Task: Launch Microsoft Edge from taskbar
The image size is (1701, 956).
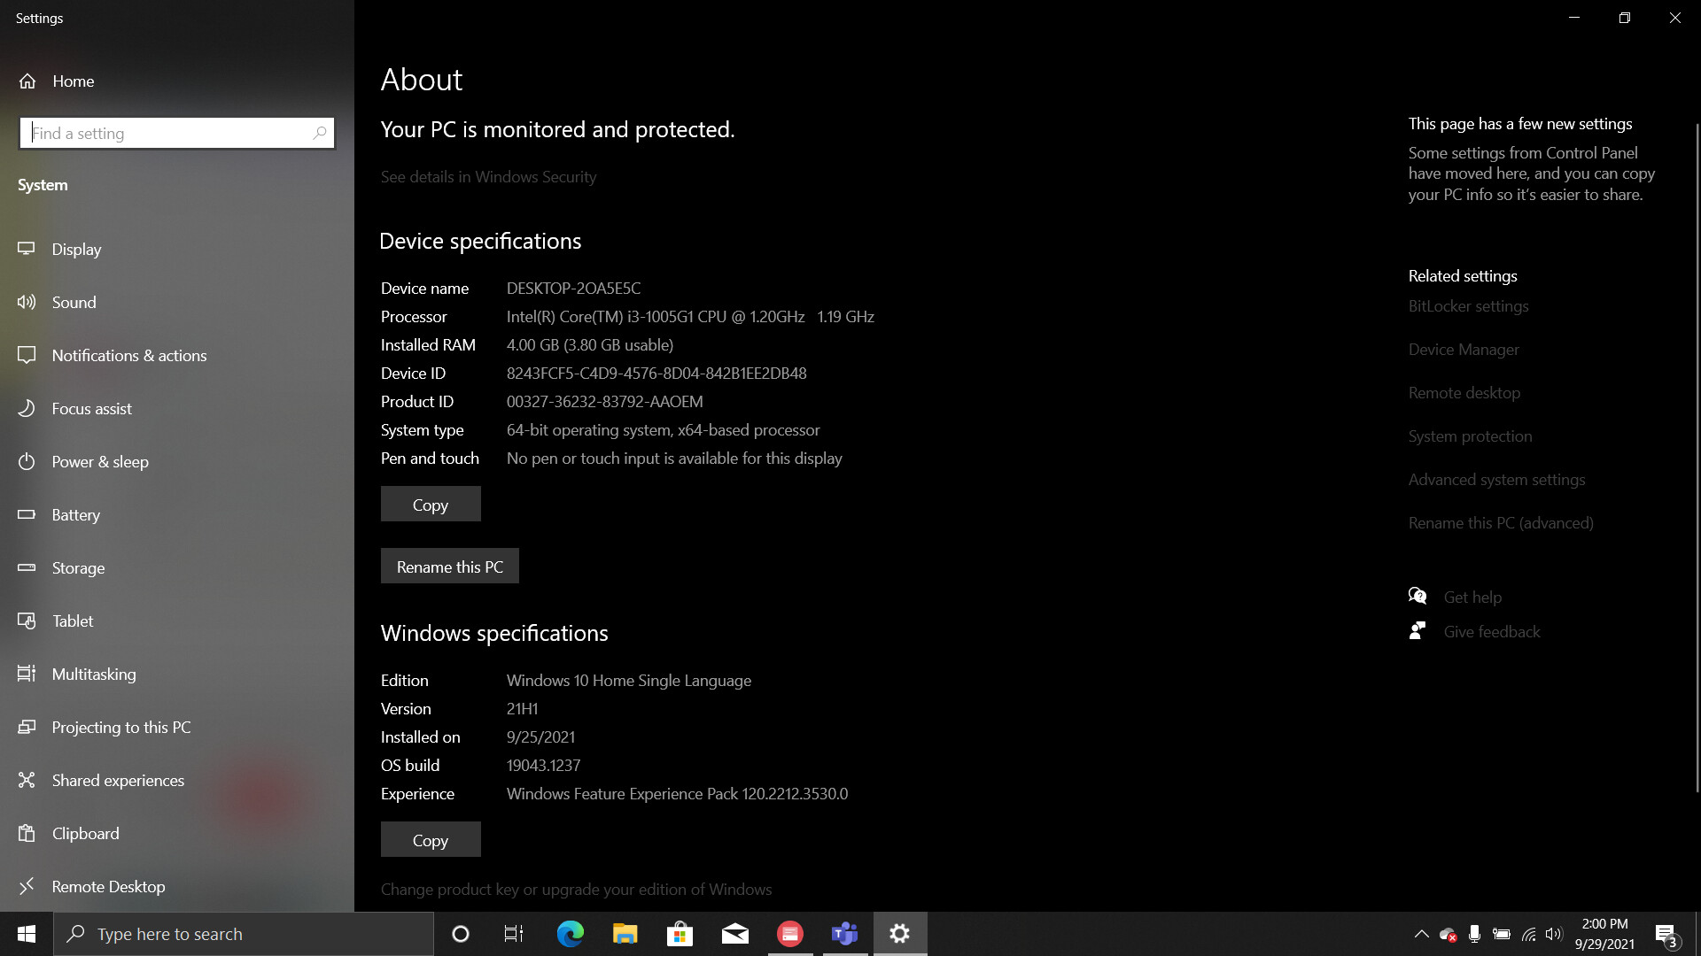Action: (x=571, y=934)
